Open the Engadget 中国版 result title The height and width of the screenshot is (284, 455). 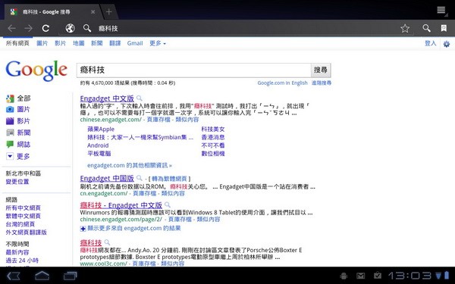click(x=107, y=178)
